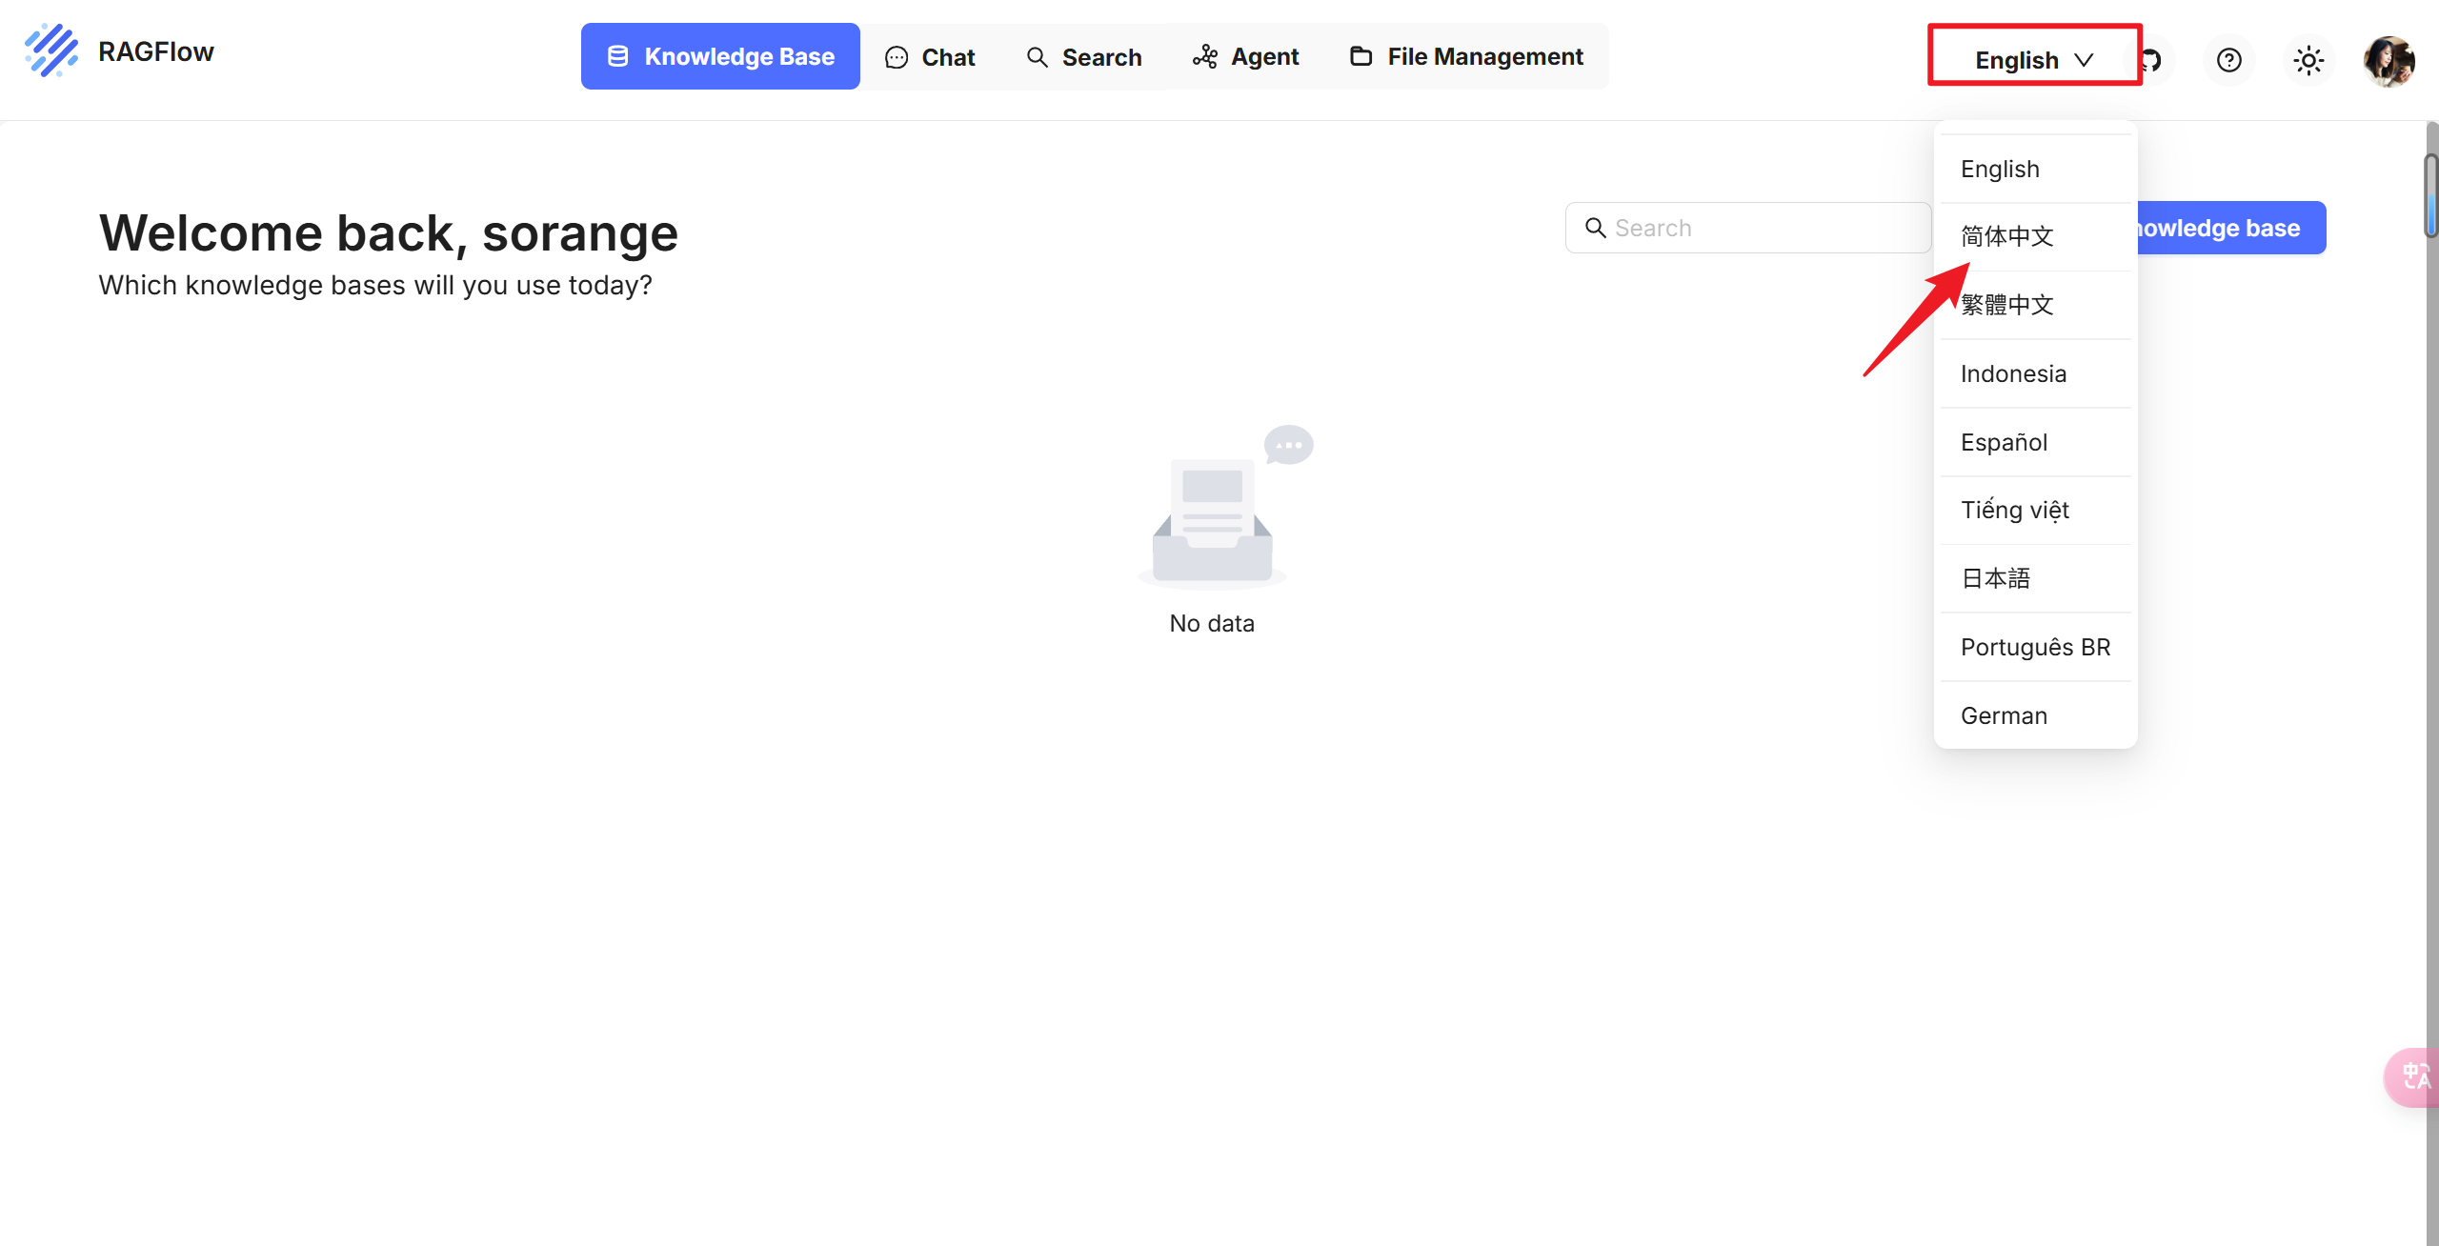The height and width of the screenshot is (1246, 2439).
Task: Click the floating translate widget icon
Action: click(2415, 1076)
